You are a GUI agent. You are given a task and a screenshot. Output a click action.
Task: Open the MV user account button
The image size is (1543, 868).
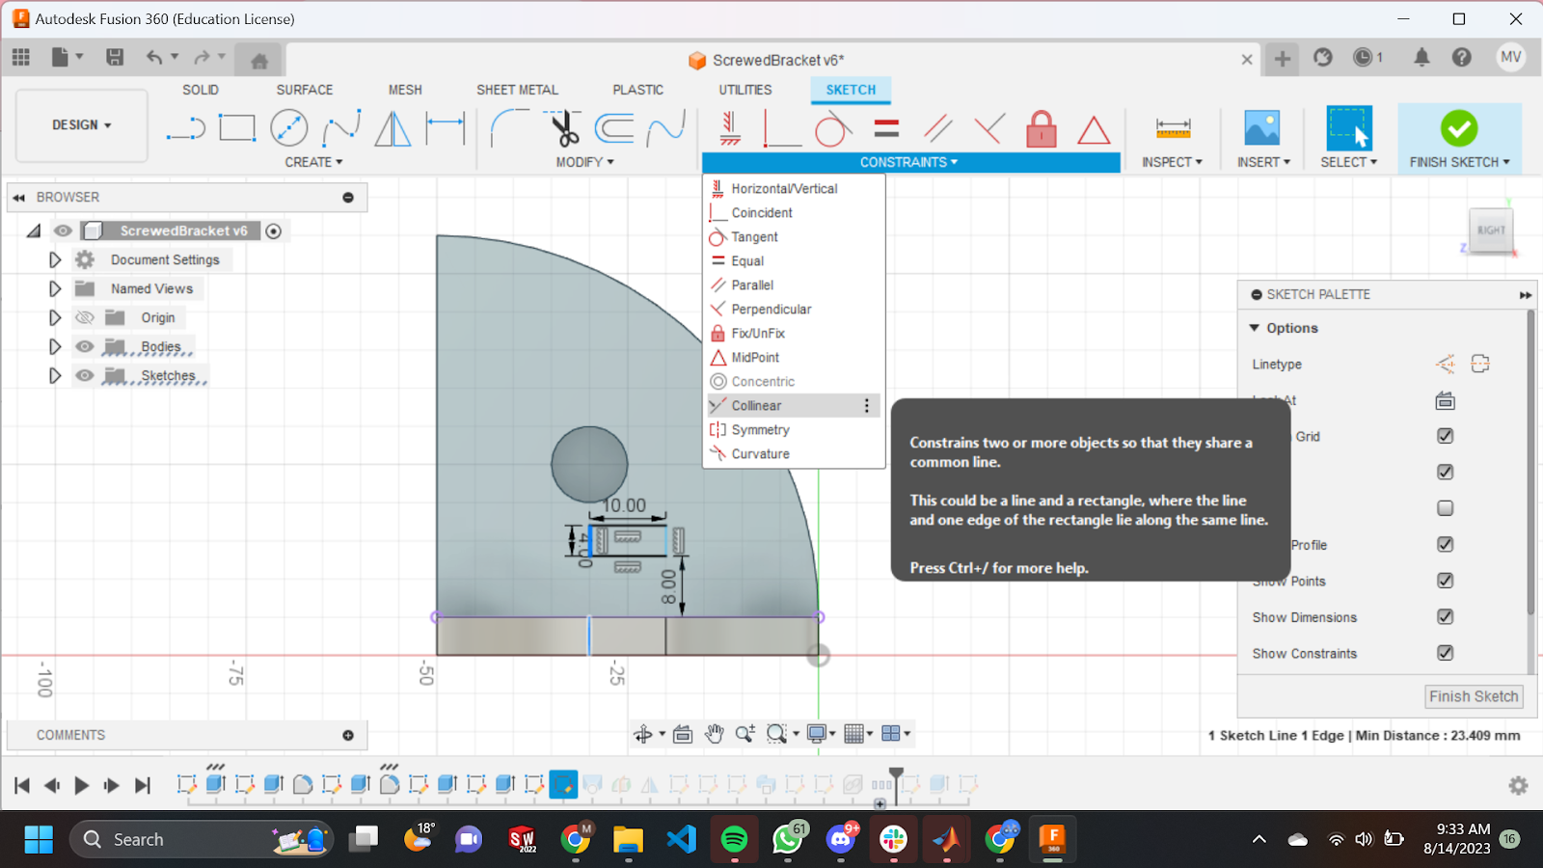[1511, 57]
